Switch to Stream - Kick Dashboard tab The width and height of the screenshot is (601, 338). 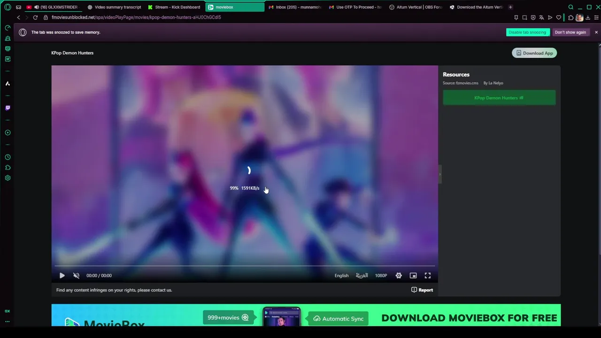click(175, 7)
